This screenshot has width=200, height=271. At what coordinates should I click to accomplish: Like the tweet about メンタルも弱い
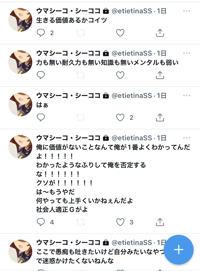[120, 75]
